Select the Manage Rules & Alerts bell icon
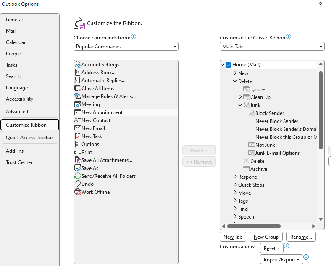331x266 pixels. [x=78, y=96]
